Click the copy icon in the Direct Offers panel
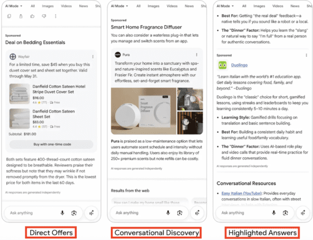Viewport: 313px width, 240px height. tap(9, 16)
